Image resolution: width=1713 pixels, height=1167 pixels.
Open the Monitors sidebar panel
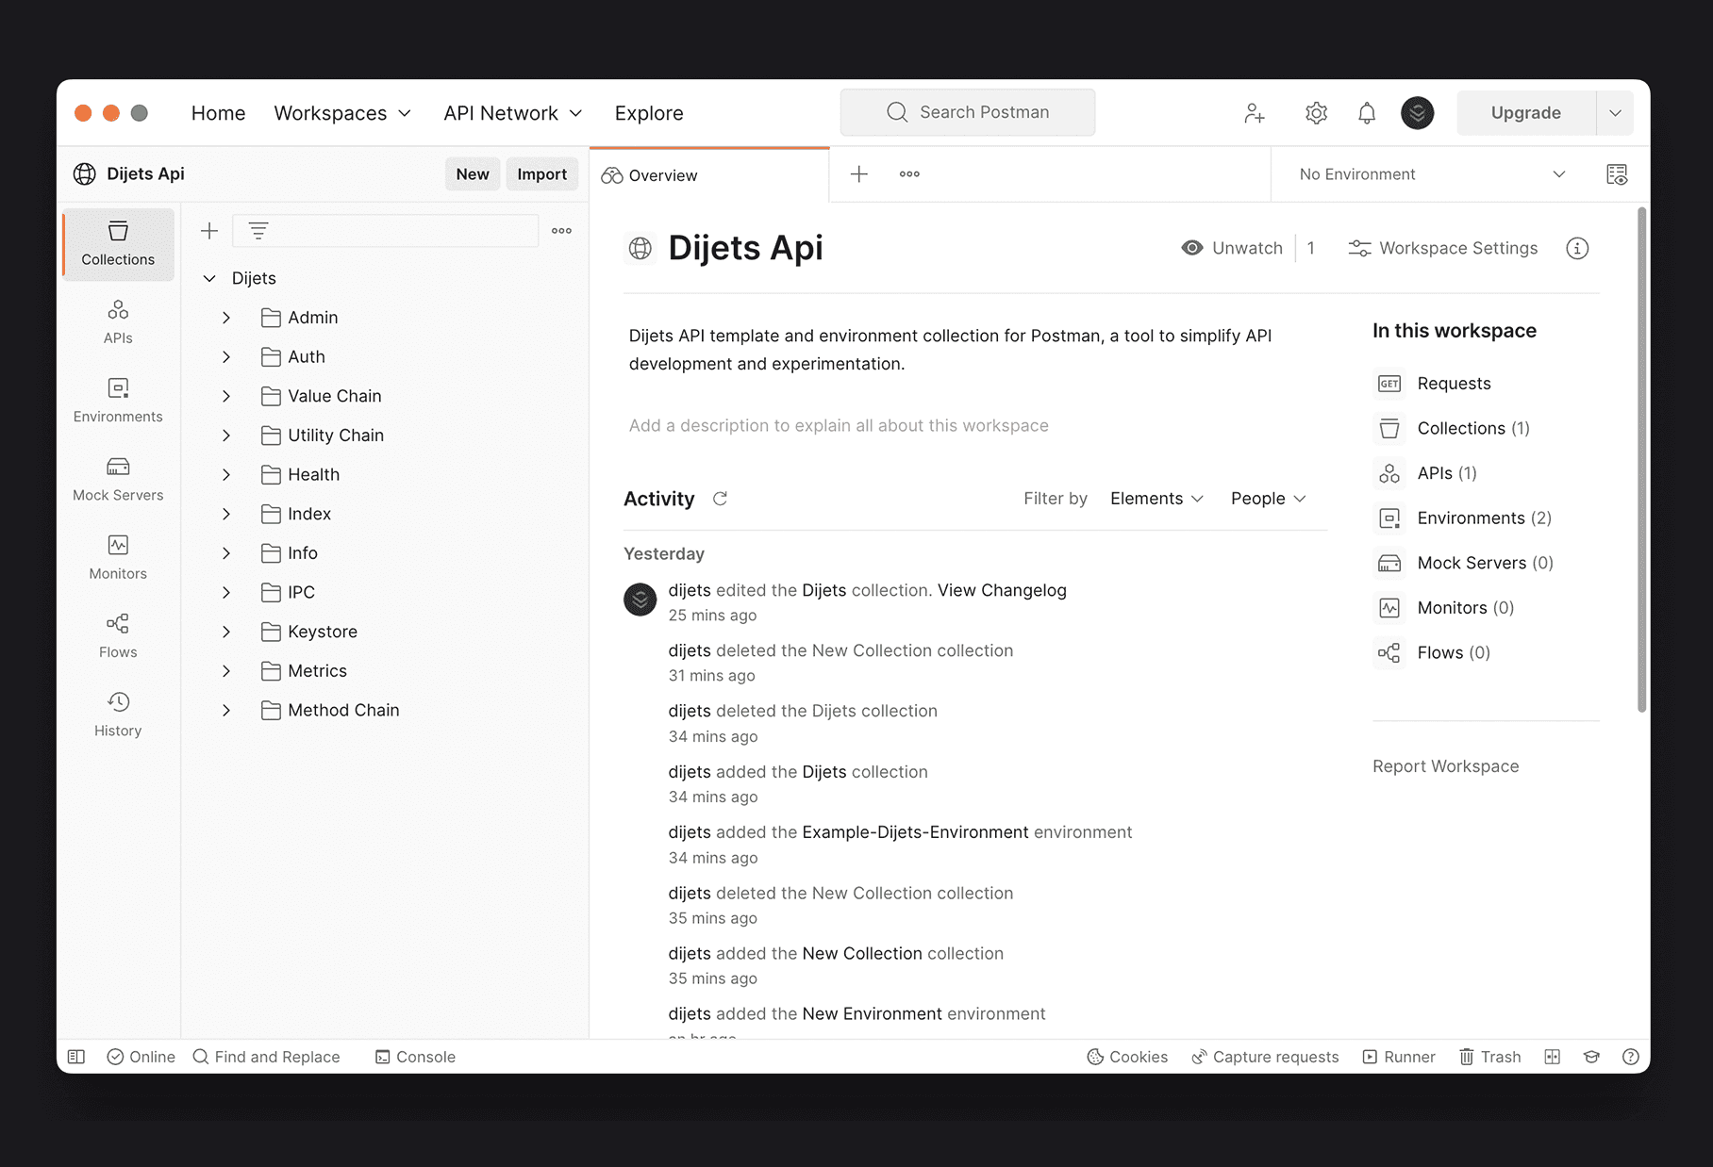(118, 557)
